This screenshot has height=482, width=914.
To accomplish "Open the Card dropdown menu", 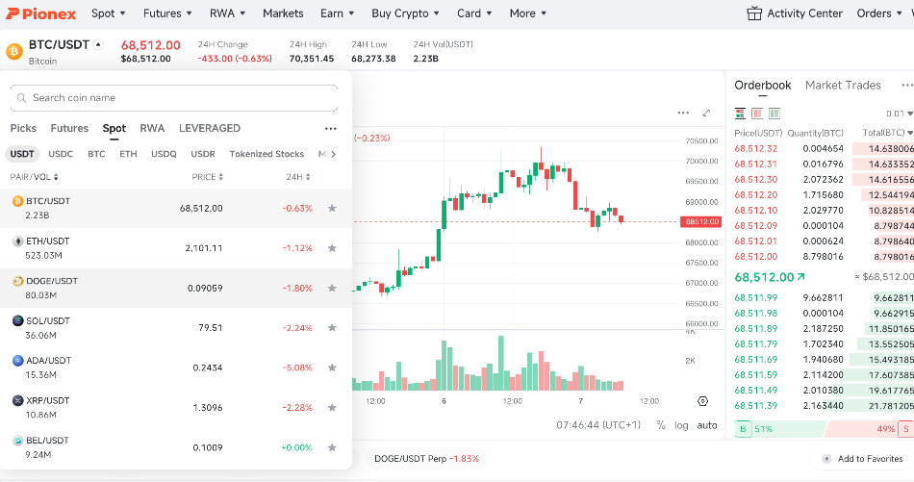I will [474, 13].
